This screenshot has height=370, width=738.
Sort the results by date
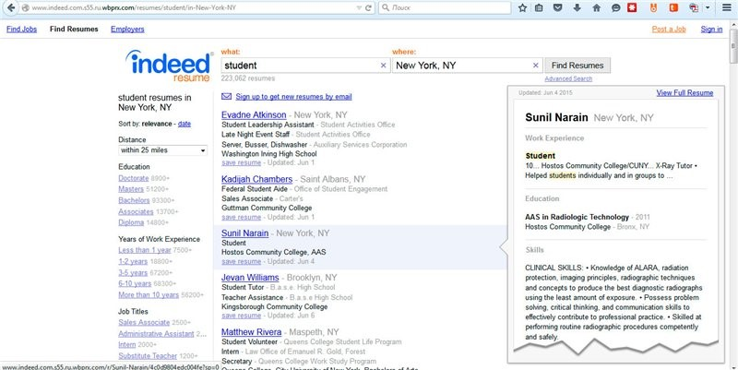coord(184,124)
